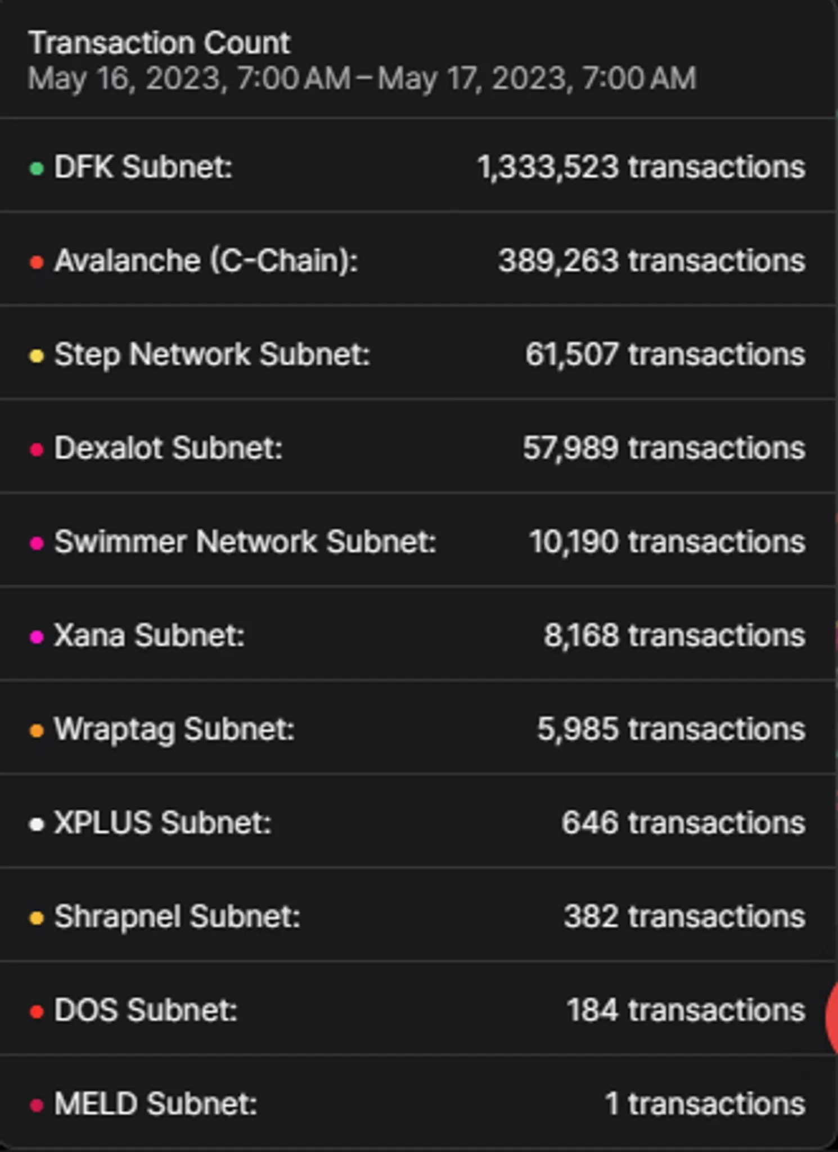Select the Avalanche (C-Chain) label
This screenshot has height=1152, width=838.
(206, 261)
